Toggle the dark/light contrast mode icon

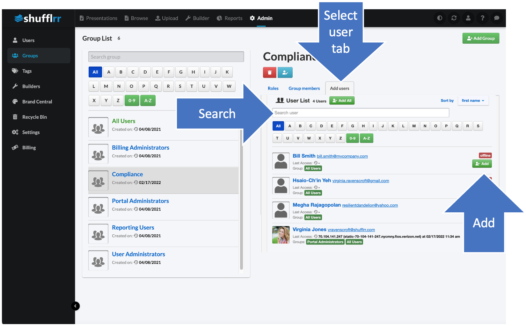(440, 18)
